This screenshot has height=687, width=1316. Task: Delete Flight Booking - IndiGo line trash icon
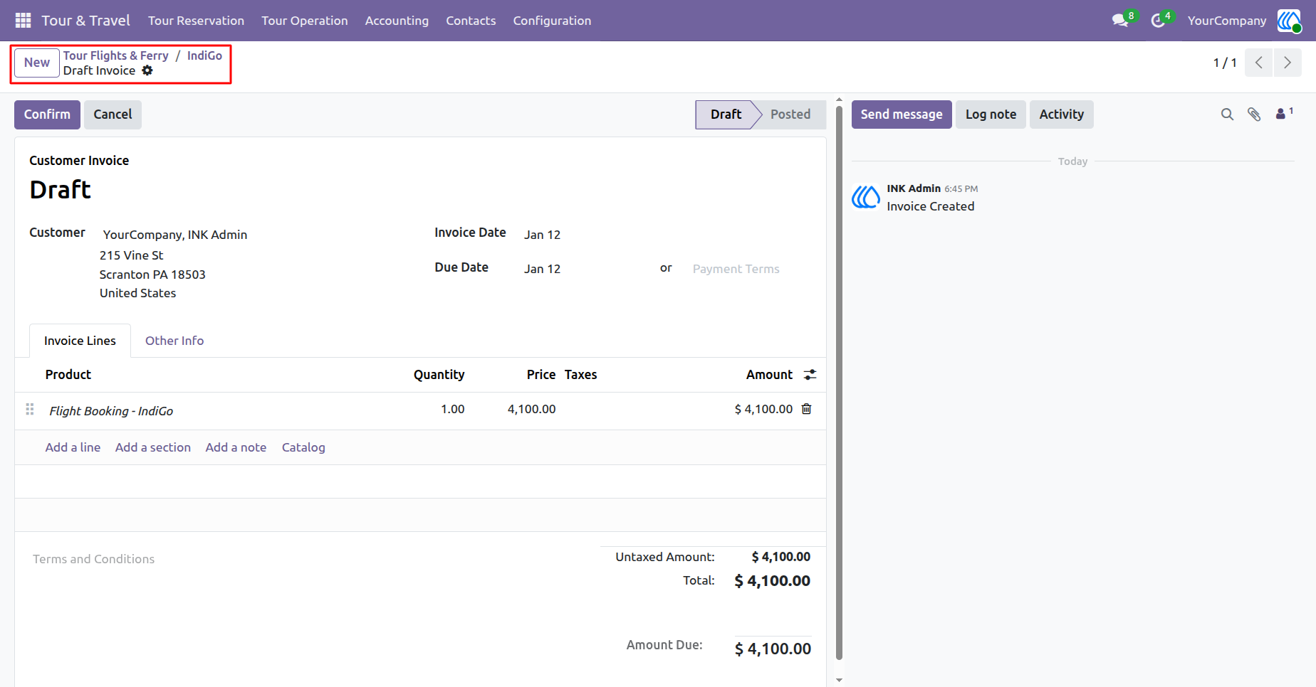pos(807,409)
